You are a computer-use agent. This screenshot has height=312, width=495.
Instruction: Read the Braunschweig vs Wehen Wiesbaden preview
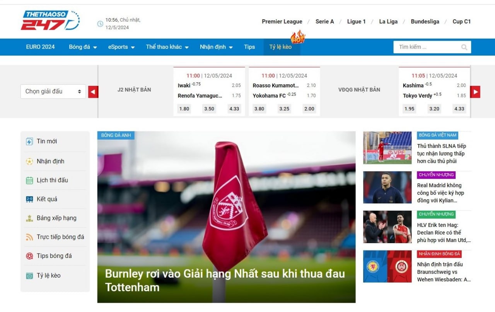tap(444, 272)
